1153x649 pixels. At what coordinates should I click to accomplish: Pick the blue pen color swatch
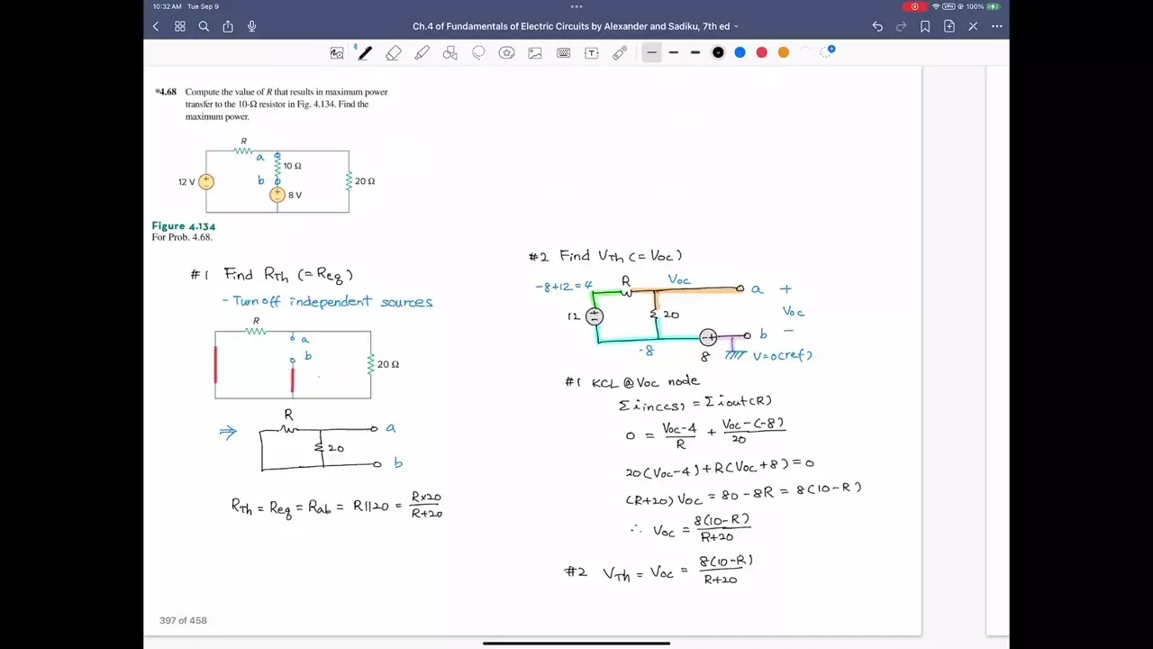(740, 52)
